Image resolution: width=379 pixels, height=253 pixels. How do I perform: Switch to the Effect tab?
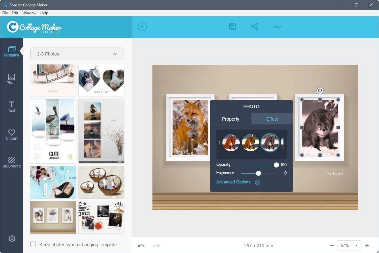click(272, 119)
